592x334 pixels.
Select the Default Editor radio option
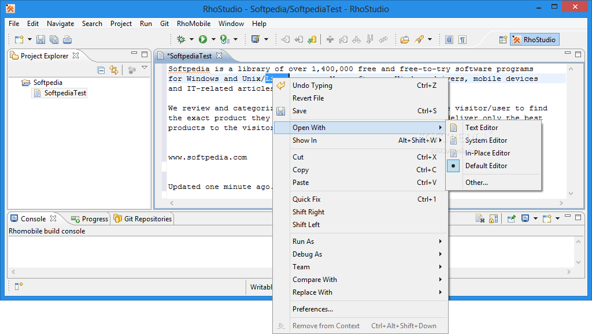pos(494,166)
